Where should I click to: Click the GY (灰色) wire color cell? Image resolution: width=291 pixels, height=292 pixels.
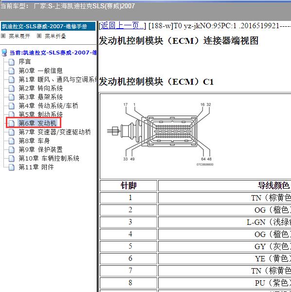[224, 246]
